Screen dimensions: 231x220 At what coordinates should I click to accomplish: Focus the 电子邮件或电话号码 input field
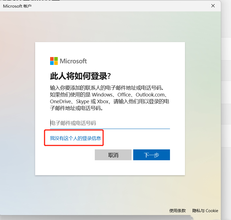110,123
